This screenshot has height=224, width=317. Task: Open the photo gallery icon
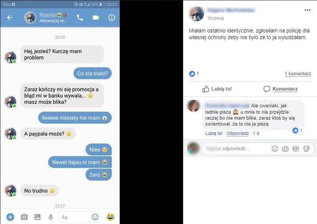38,217
